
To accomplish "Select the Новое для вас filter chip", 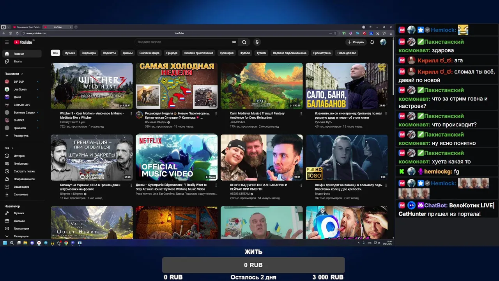I will point(347,53).
